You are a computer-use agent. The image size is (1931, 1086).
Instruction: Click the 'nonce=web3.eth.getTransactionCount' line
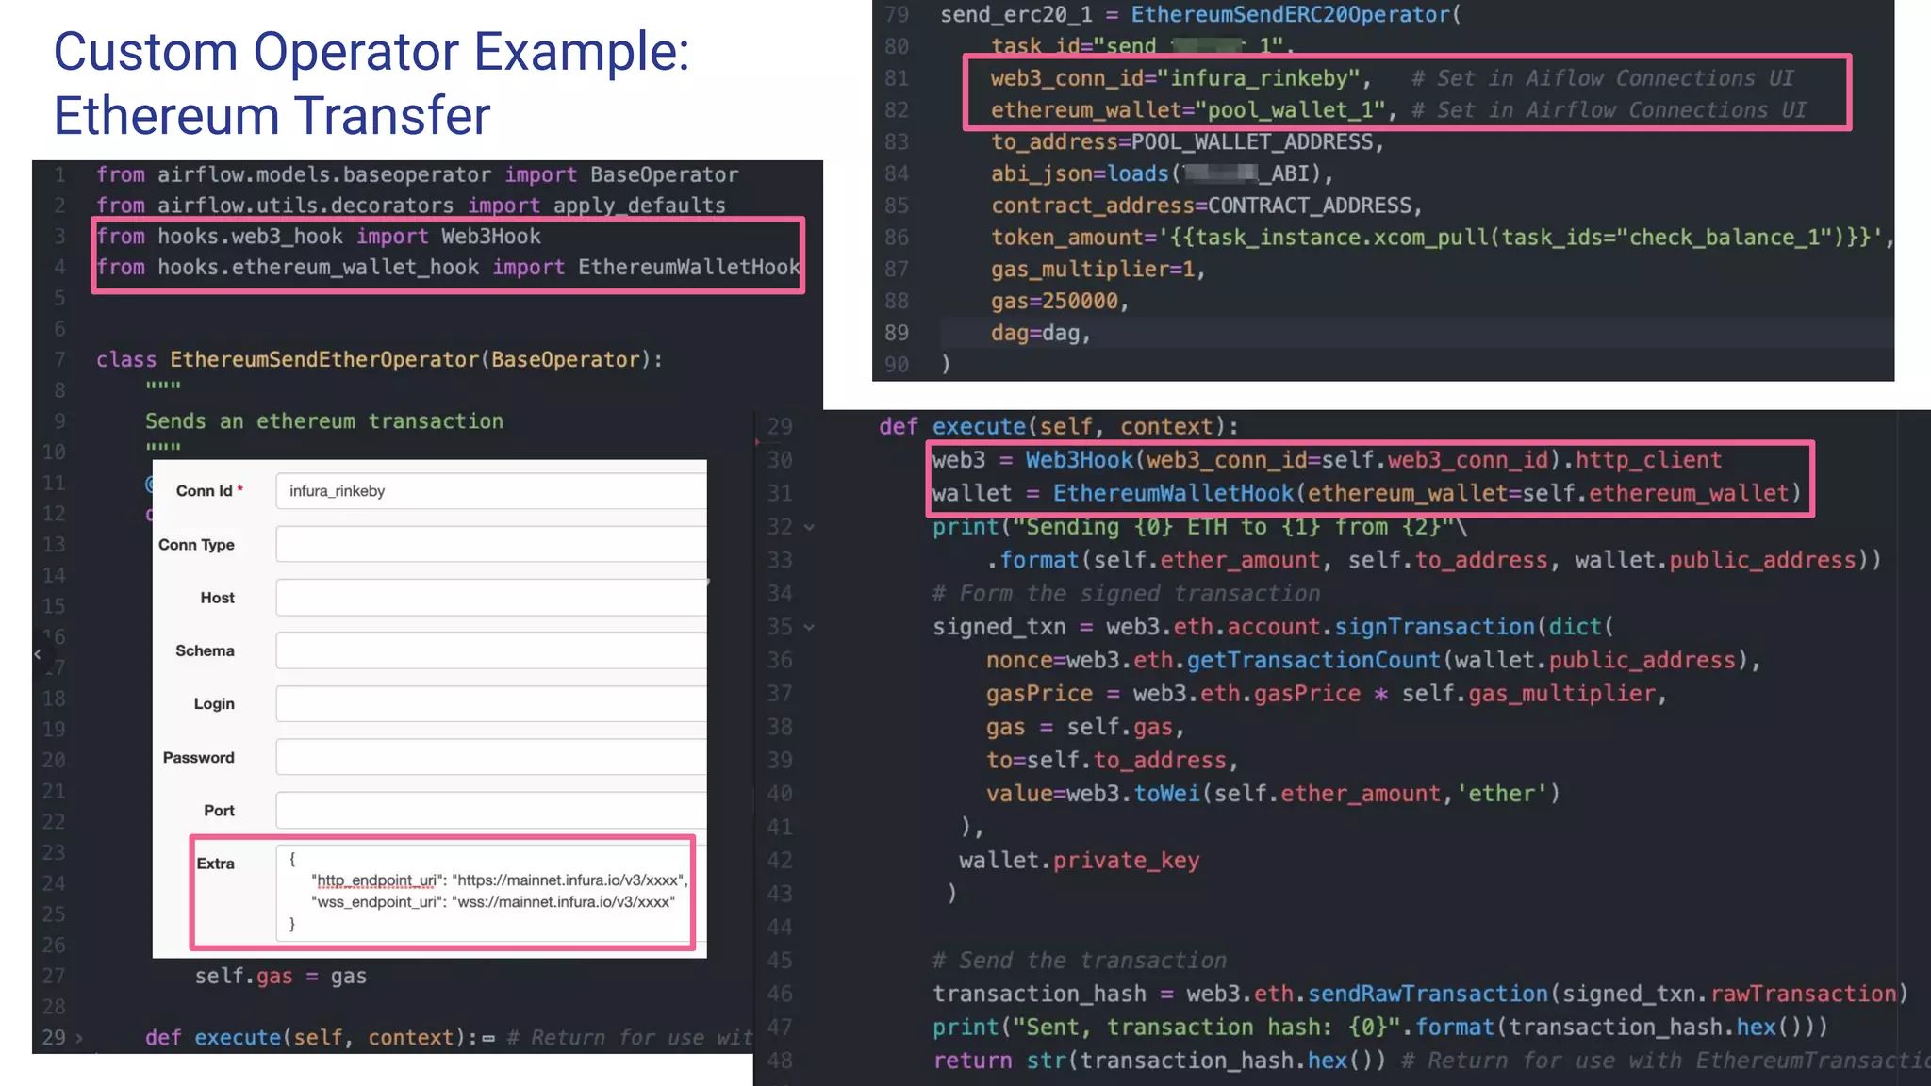1374,661
